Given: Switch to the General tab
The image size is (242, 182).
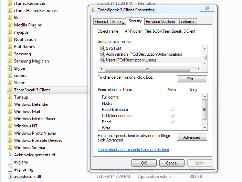Looking at the screenshot, I should click(102, 22).
